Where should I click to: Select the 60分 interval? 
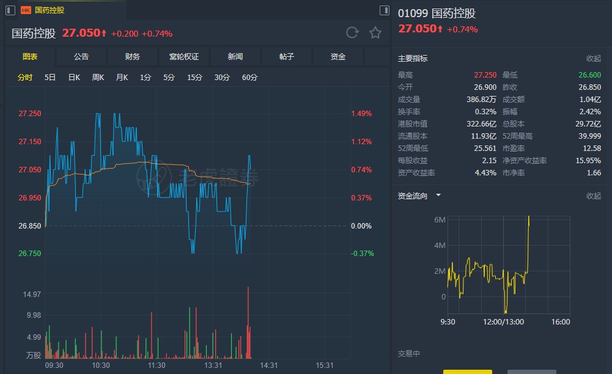coord(249,77)
